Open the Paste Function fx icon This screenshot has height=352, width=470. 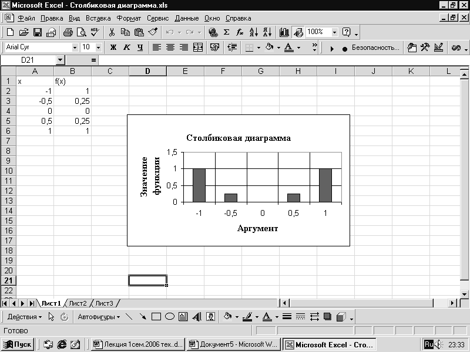pyautogui.click(x=240, y=32)
